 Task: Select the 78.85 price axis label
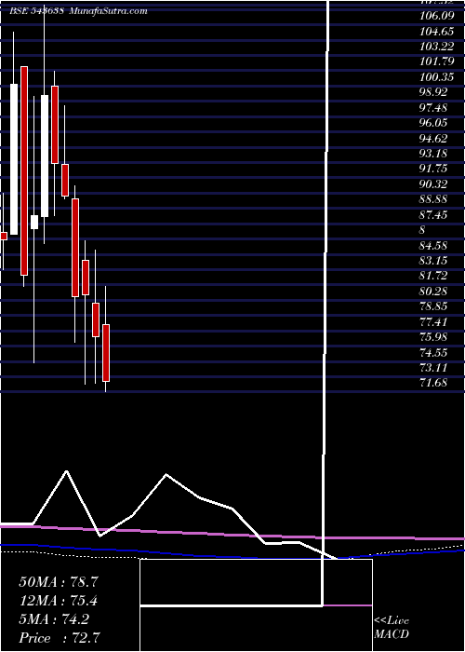[434, 306]
